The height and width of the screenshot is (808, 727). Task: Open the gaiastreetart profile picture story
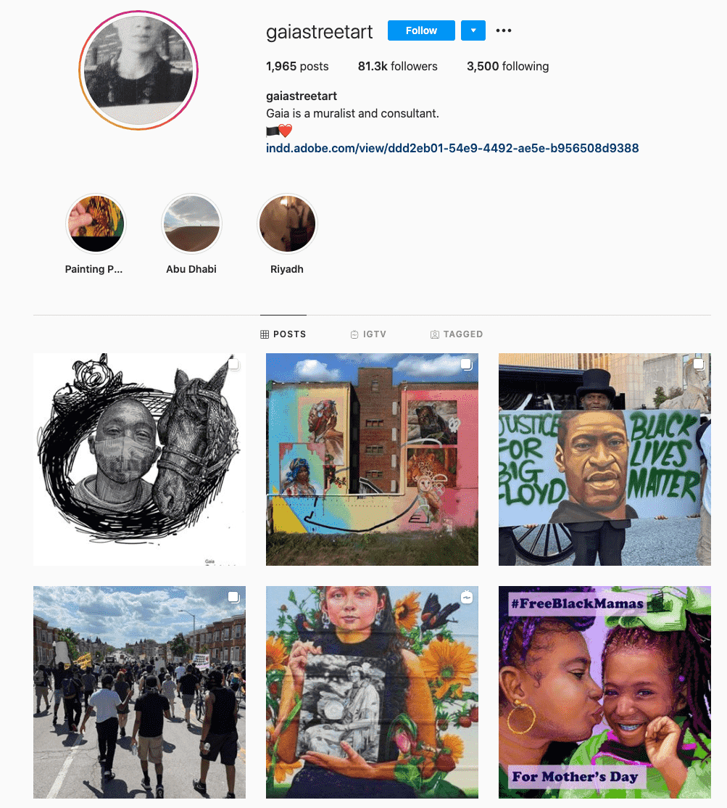click(138, 70)
